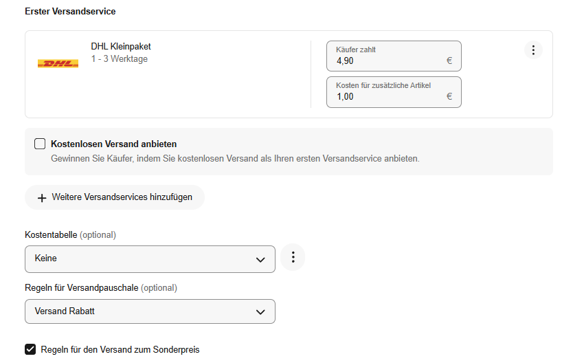Open the three-dot menu beside Kostentabelle
The height and width of the screenshot is (363, 584).
click(x=293, y=258)
